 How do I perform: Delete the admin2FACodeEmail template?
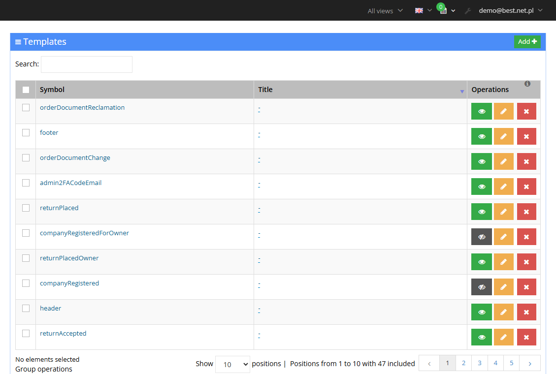[526, 187]
